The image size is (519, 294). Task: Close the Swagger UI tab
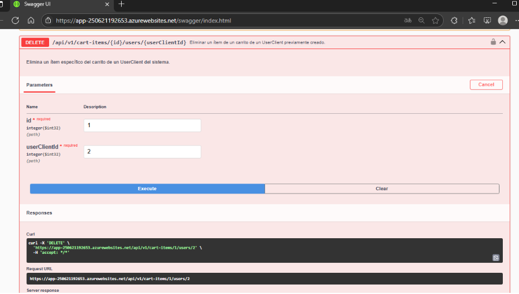(x=107, y=4)
